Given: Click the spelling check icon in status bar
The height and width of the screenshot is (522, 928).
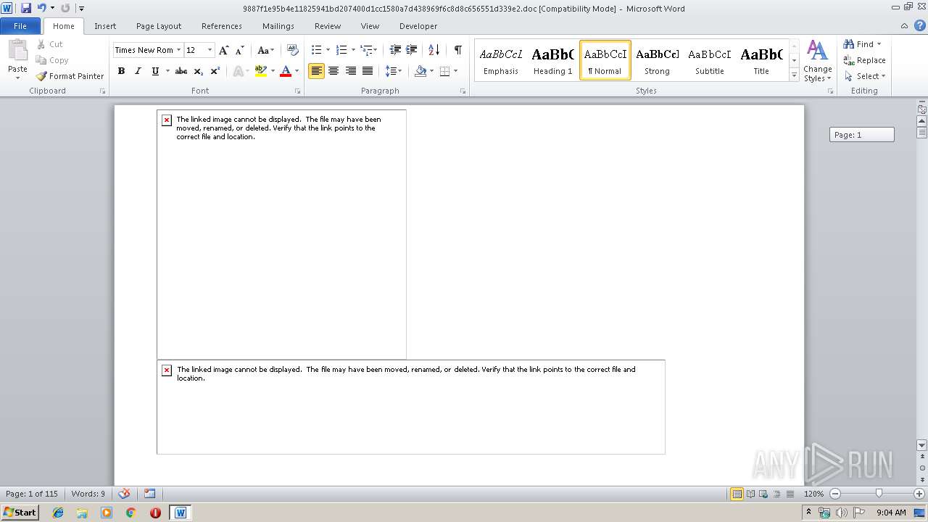Looking at the screenshot, I should pyautogui.click(x=125, y=494).
